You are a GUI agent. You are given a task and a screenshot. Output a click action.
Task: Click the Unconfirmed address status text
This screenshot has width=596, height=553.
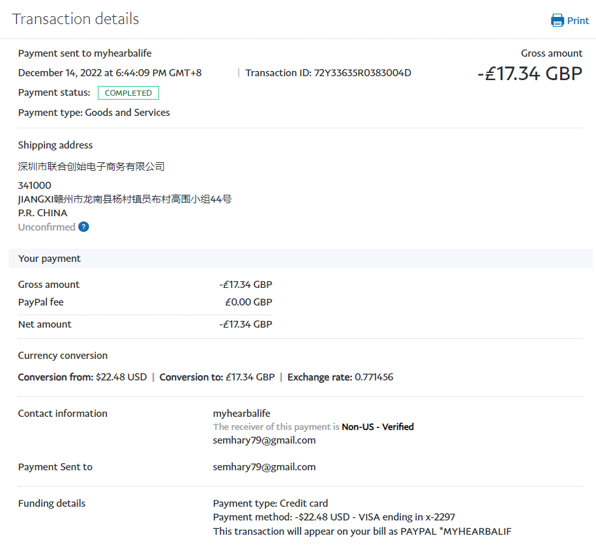[46, 227]
